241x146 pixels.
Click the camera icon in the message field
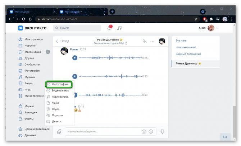click(x=144, y=132)
